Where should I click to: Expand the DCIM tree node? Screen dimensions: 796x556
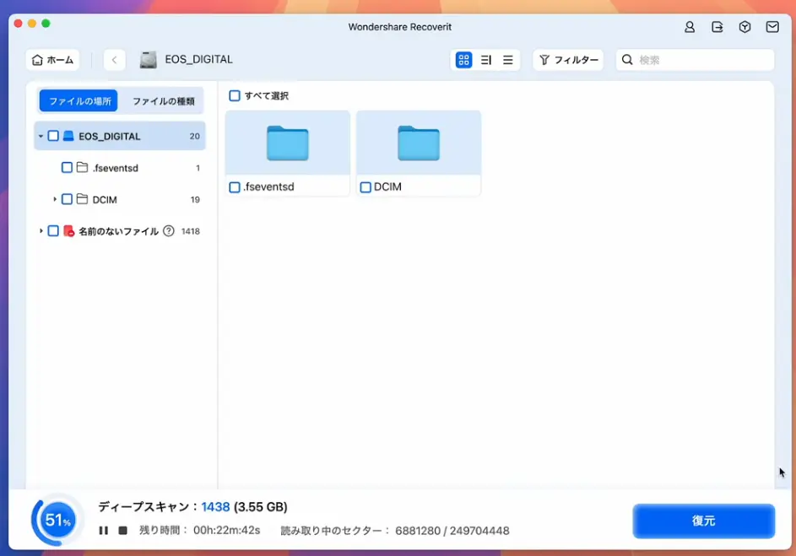[x=54, y=199]
